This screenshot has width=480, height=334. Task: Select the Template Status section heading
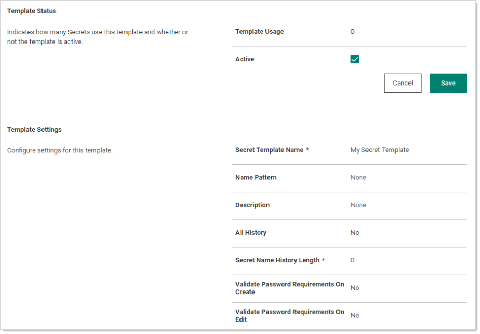click(32, 11)
